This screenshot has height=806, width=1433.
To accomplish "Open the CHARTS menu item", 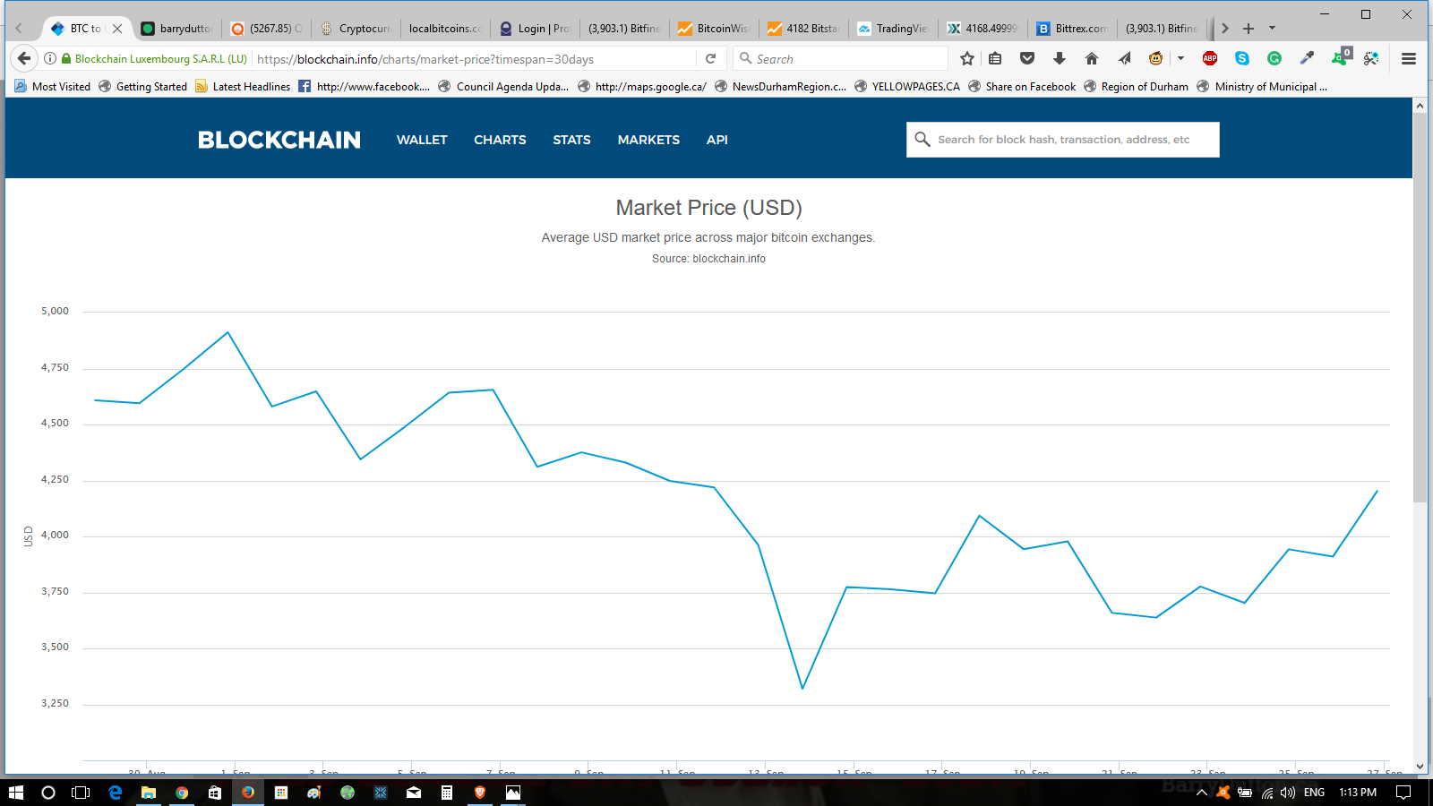I will point(500,140).
